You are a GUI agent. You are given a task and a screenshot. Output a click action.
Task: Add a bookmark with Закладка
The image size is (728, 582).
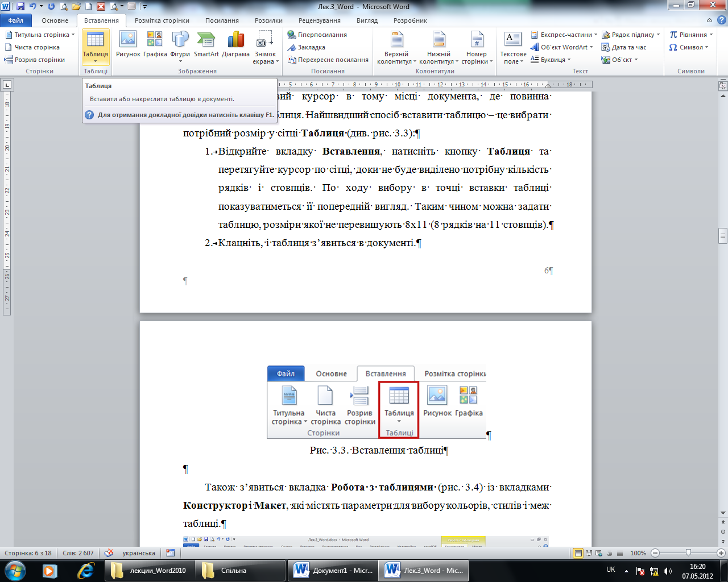click(307, 47)
